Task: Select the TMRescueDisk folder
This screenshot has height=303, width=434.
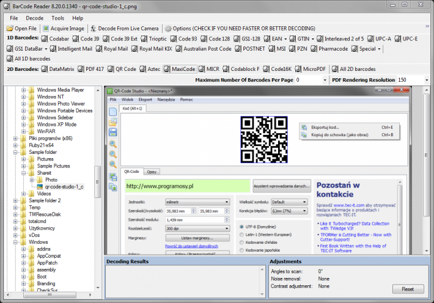Action: point(45,214)
